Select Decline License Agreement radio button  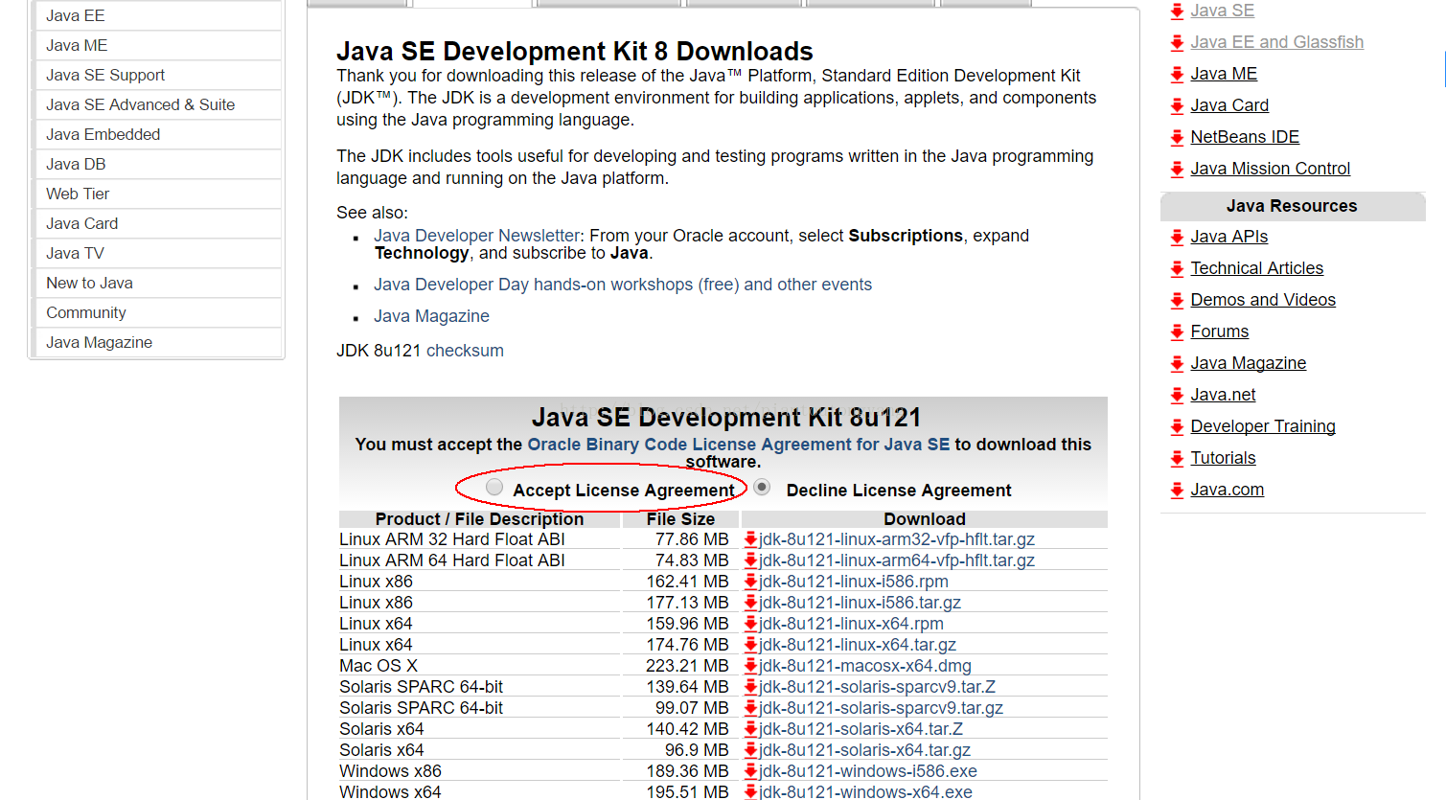(x=762, y=487)
